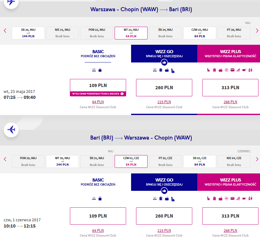Select the NIE 21, MAJ date tile
The image size is (260, 239).
pyautogui.click(x=62, y=33)
